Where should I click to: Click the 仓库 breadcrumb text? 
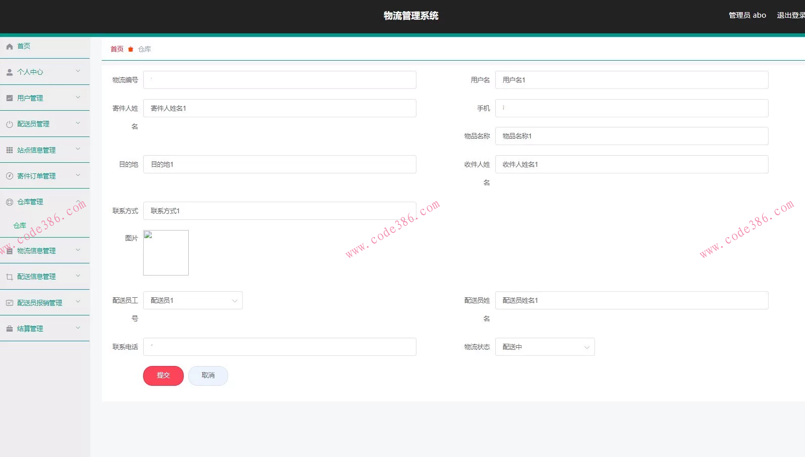pos(145,49)
